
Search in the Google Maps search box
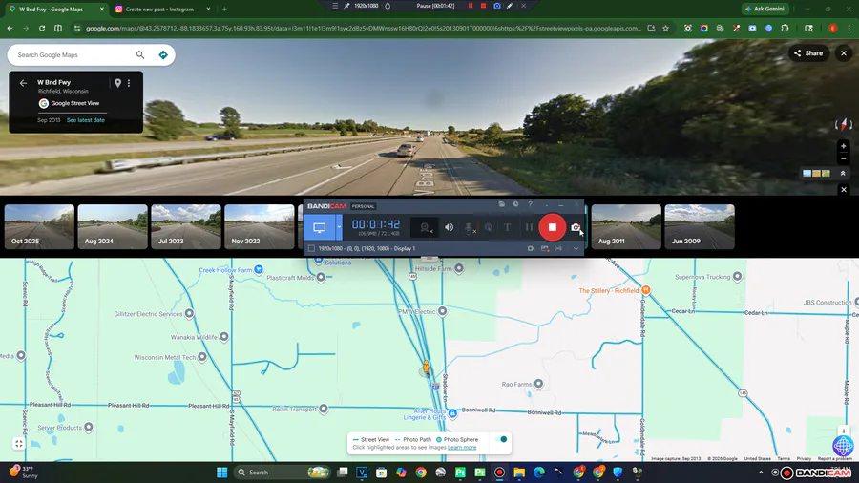point(73,54)
